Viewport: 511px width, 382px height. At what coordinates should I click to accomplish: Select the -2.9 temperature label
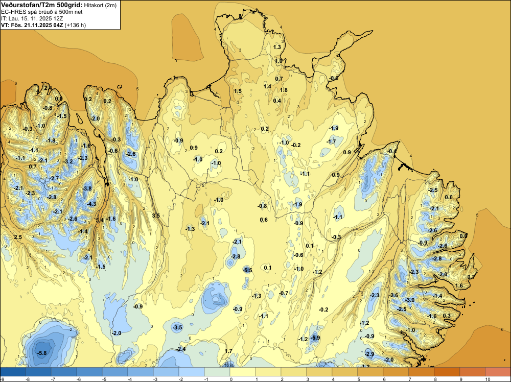369,354
